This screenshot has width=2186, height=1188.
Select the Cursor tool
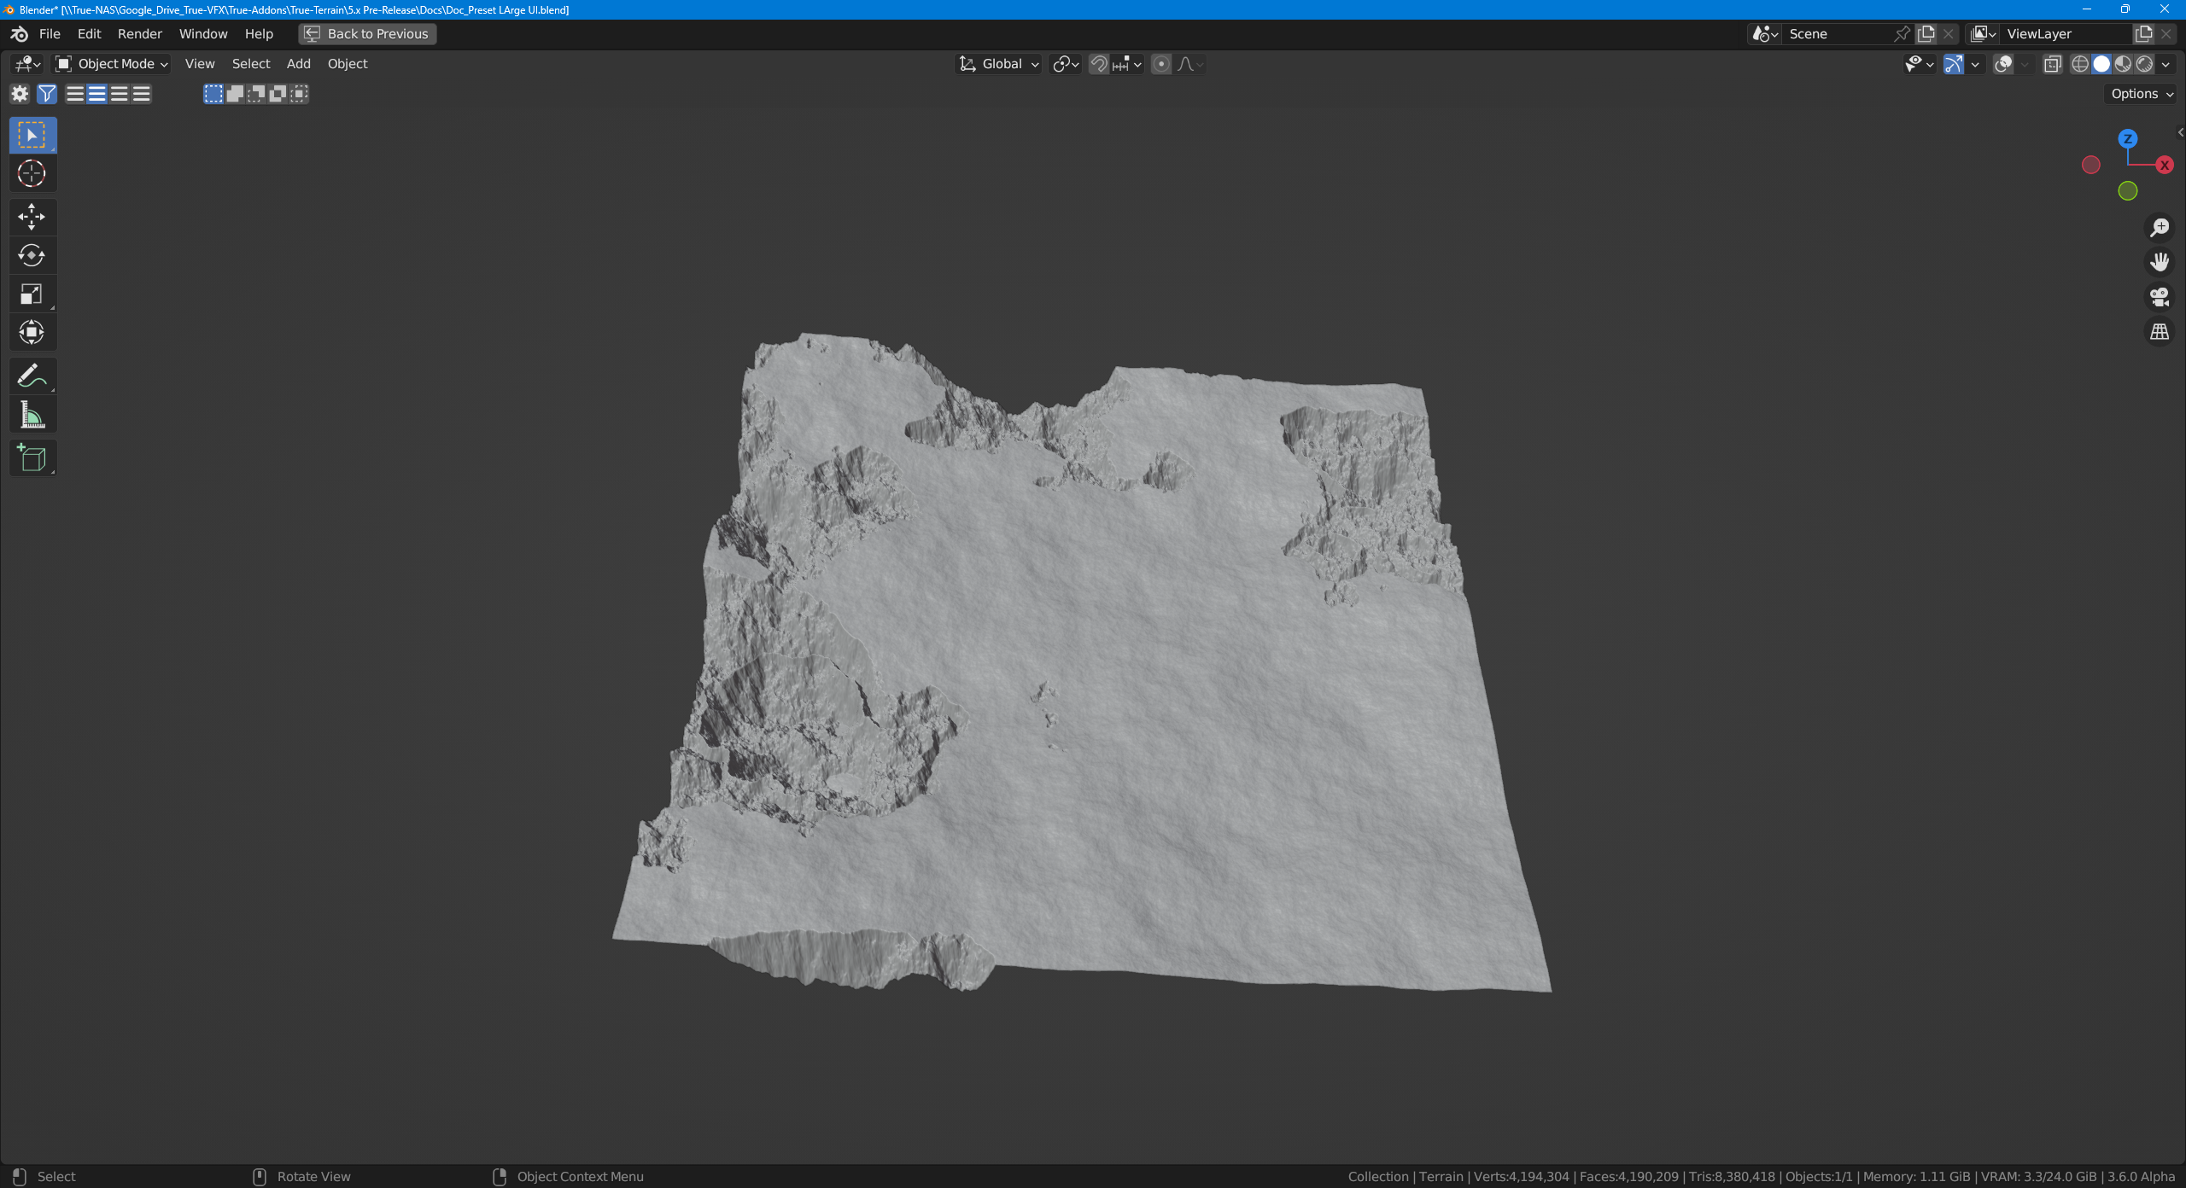tap(32, 174)
